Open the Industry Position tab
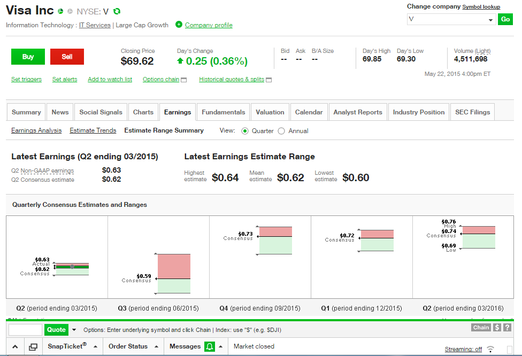Screen dimensions: 522x356 [x=419, y=112]
